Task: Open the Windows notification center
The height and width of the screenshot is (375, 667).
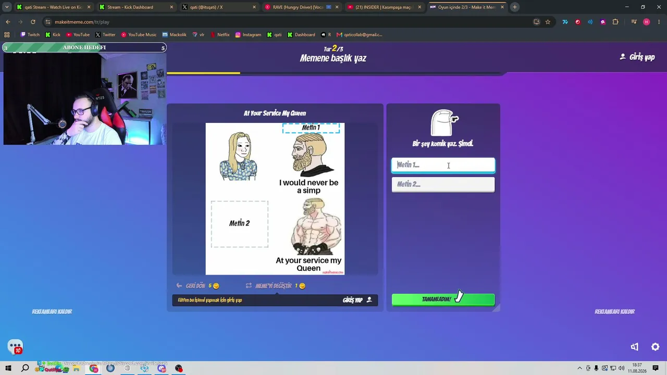Action: click(x=656, y=368)
